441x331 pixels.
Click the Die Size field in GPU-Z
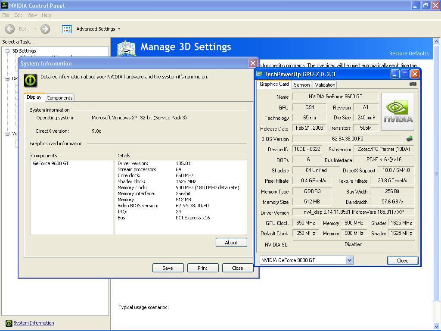point(366,118)
